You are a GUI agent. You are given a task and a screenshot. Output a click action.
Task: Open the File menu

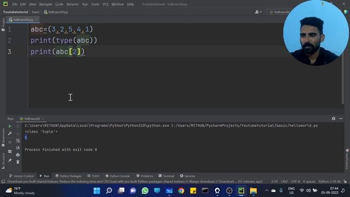pos(15,4)
